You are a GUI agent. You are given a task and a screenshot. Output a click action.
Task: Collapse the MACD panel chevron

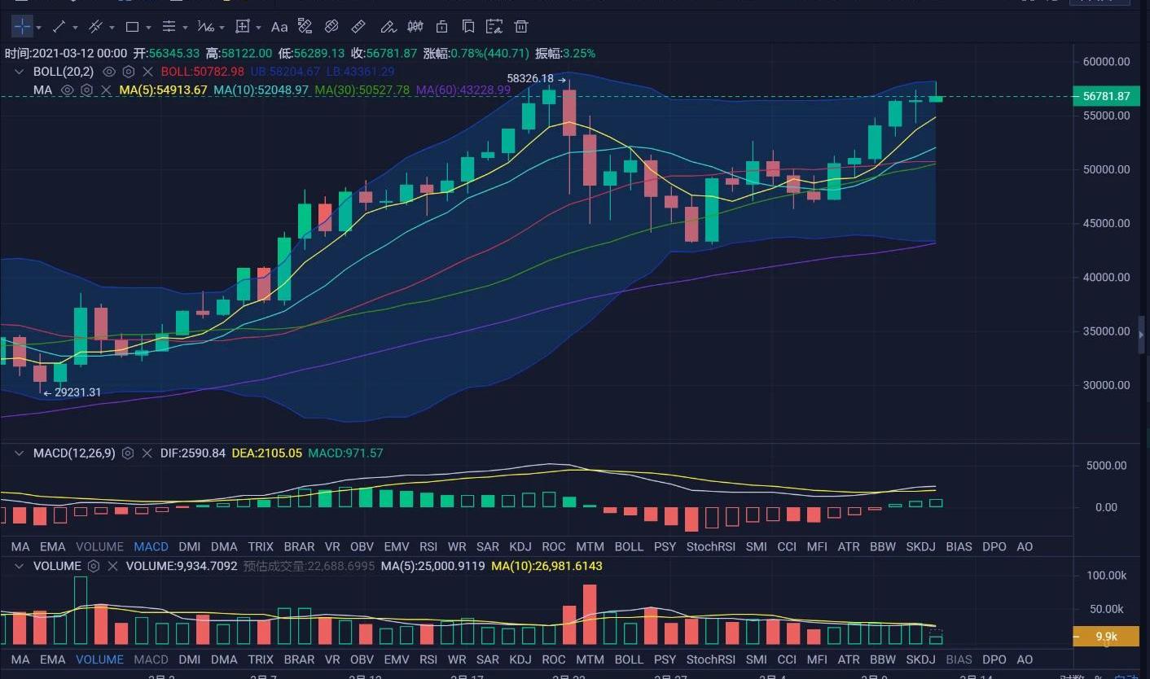coord(19,453)
